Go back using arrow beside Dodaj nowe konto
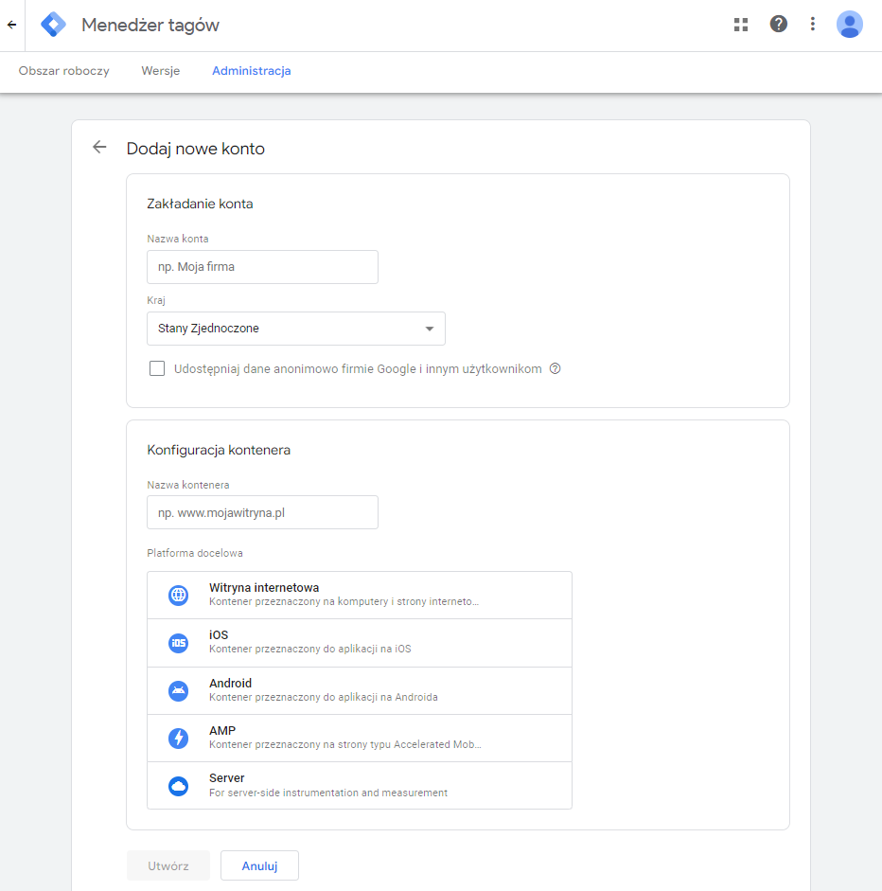Image resolution: width=882 pixels, height=891 pixels. click(99, 148)
